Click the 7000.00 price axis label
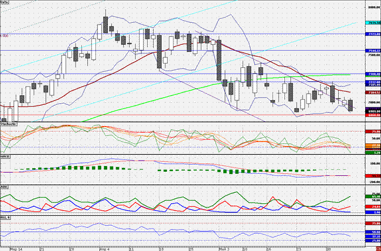 coord(374,103)
